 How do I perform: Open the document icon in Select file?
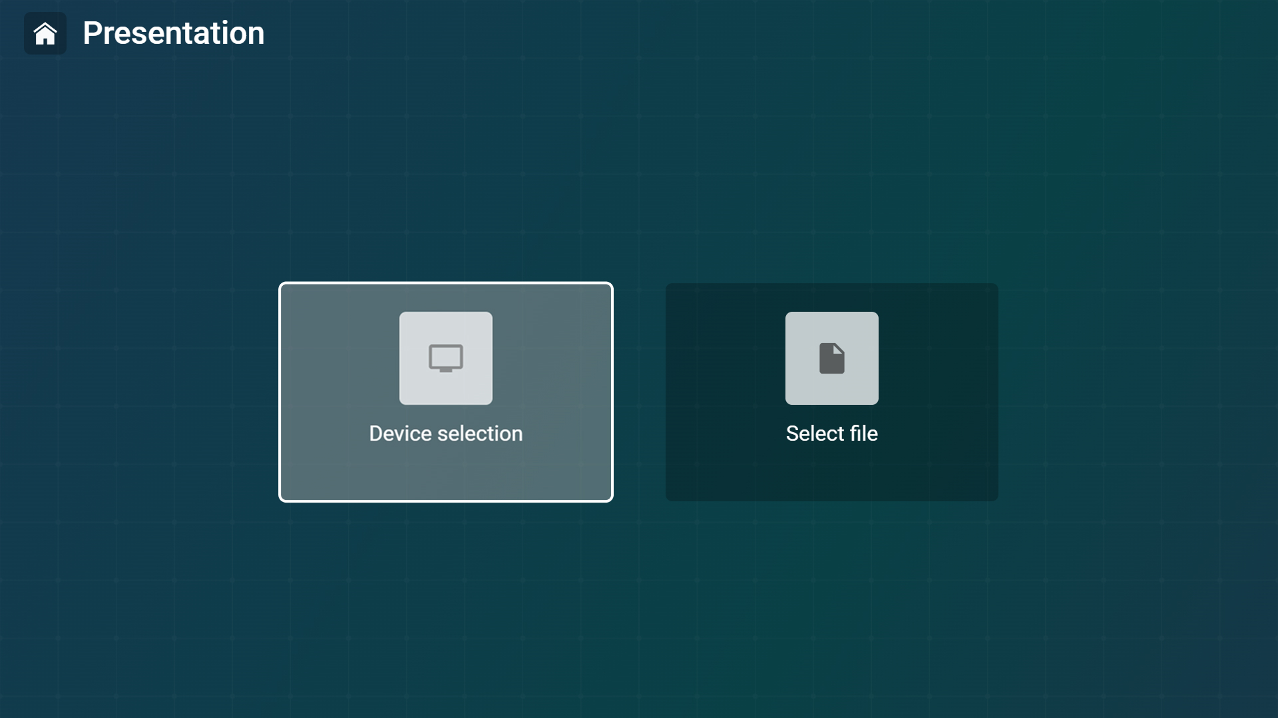click(832, 358)
